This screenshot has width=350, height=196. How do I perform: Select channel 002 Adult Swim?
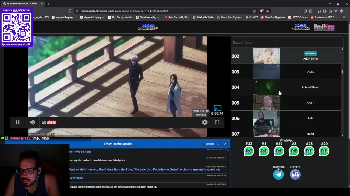point(286,56)
